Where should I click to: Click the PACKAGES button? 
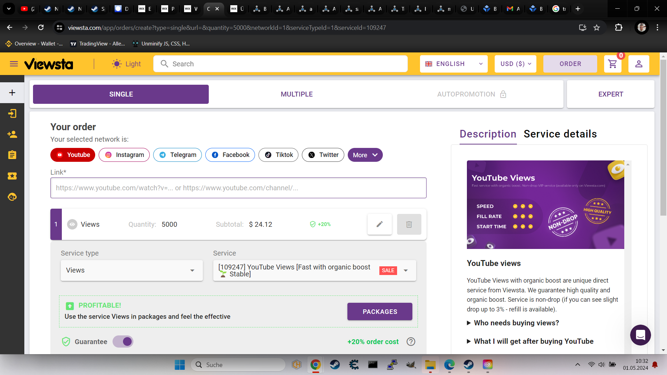380,311
